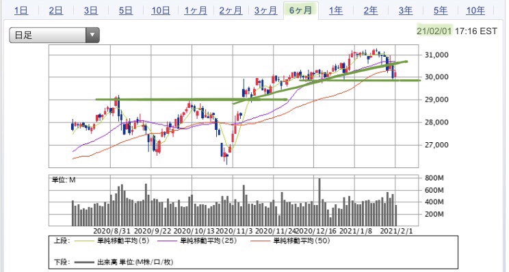Viewport: 509px width, 272px height.
Task: Select the 3ヶ月 range tab
Action: (x=265, y=11)
